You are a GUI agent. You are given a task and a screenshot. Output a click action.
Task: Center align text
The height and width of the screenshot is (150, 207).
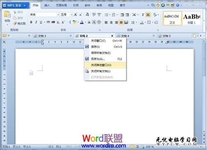111,22
